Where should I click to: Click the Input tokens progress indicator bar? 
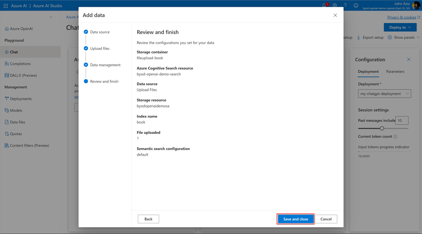point(384,152)
